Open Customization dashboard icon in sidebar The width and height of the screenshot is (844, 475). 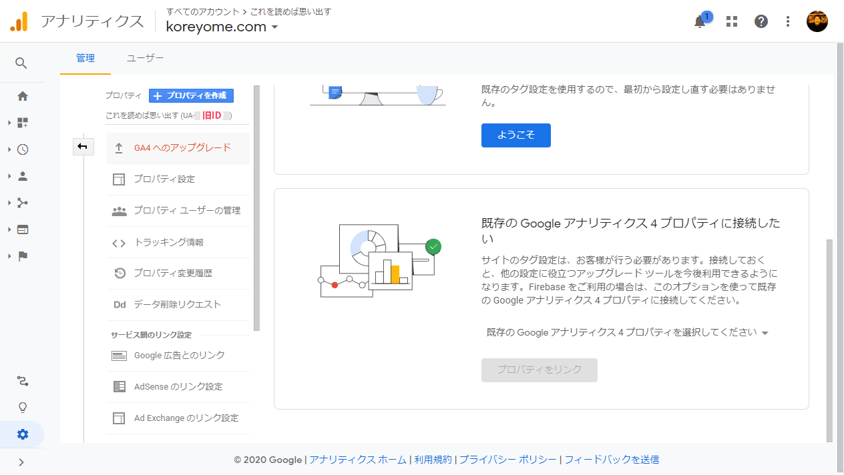pyautogui.click(x=23, y=123)
